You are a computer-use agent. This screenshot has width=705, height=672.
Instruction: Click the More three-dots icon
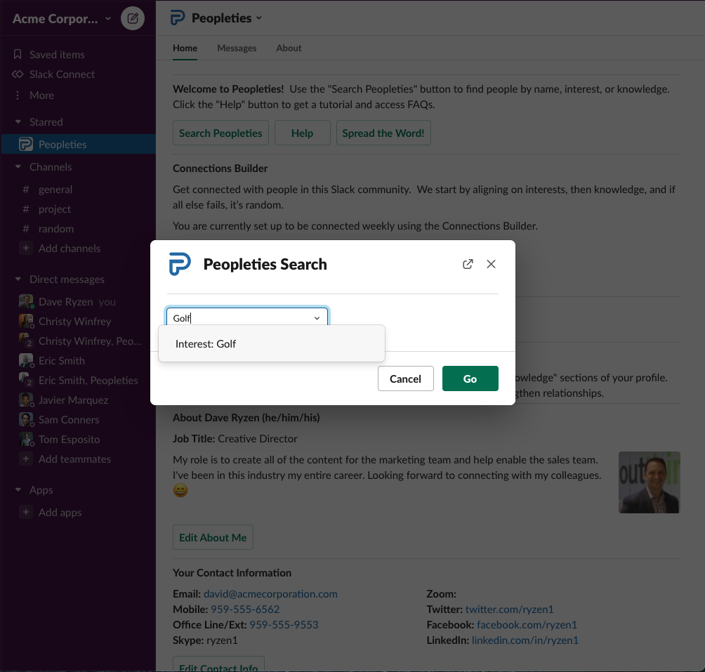18,95
